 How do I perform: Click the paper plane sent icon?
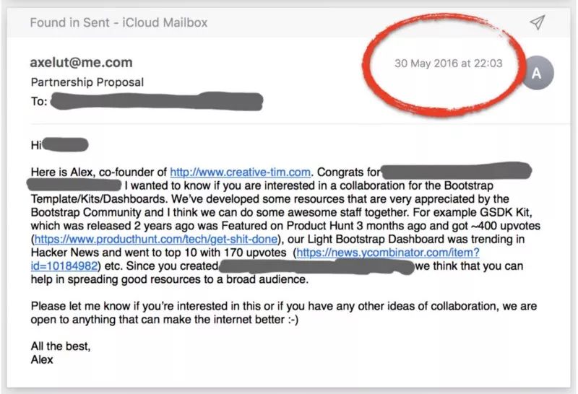(x=536, y=22)
